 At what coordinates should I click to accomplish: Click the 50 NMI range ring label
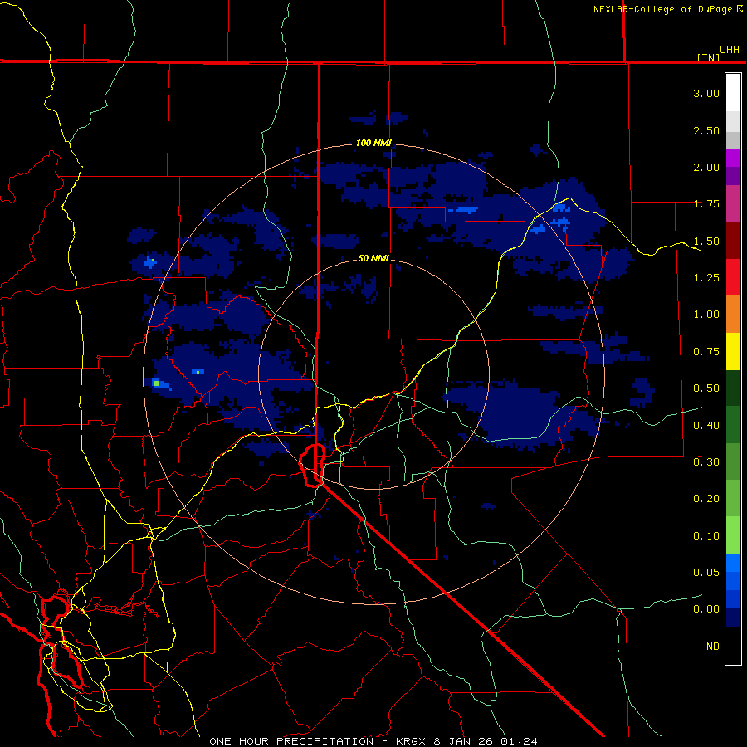click(x=373, y=258)
